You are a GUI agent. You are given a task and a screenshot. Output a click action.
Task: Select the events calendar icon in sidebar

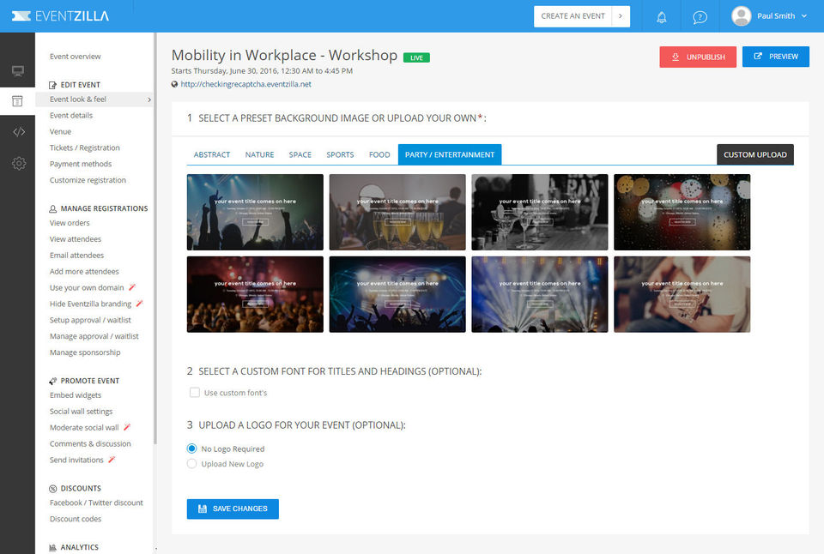pos(17,101)
